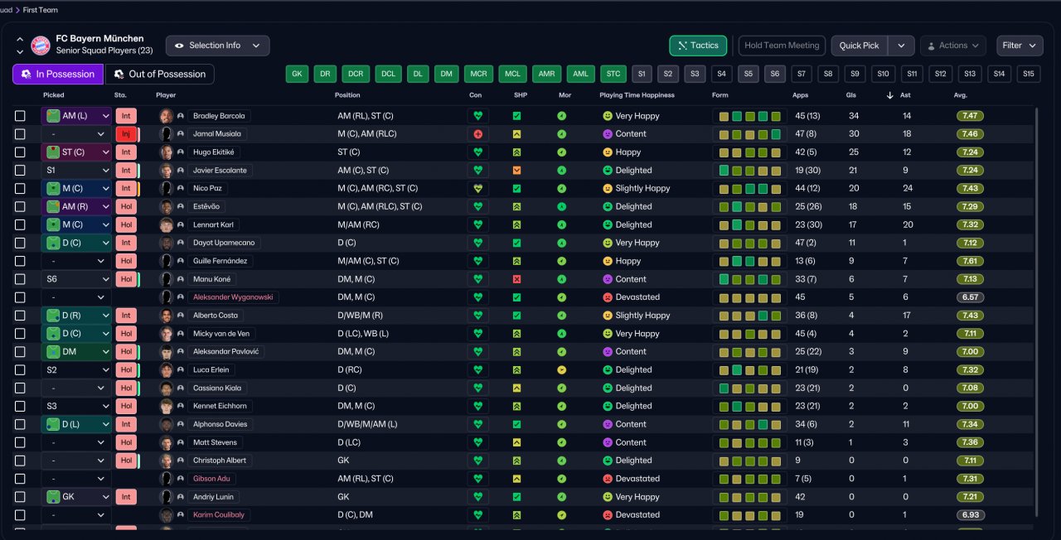Click Devastated face icon for Aleksander Wyganowski
This screenshot has width=1061, height=540.
pyautogui.click(x=607, y=297)
